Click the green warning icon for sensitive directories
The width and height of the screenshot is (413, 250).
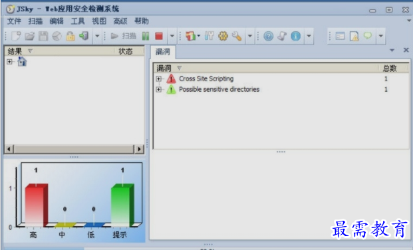tap(171, 89)
